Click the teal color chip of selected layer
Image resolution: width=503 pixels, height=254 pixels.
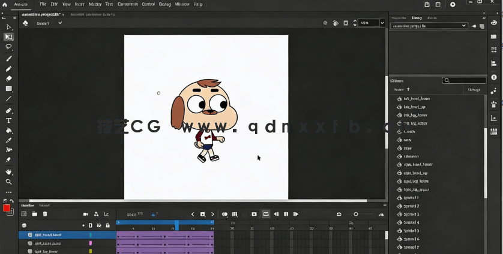pos(91,235)
